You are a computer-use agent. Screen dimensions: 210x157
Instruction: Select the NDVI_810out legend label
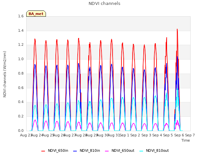click(x=157, y=150)
